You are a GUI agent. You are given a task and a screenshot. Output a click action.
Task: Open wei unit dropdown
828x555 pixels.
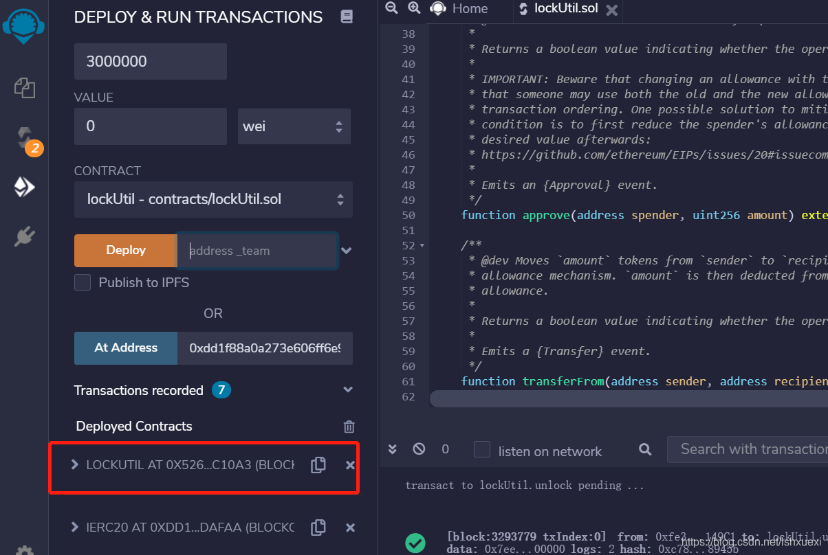pyautogui.click(x=294, y=126)
